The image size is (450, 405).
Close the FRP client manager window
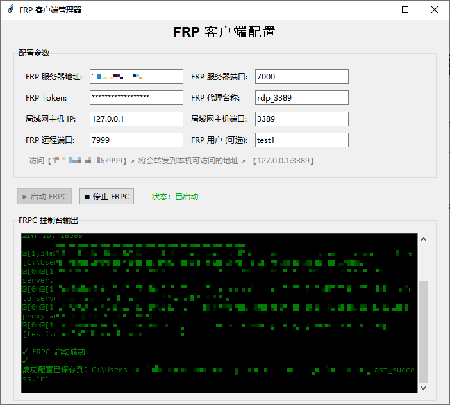(435, 10)
